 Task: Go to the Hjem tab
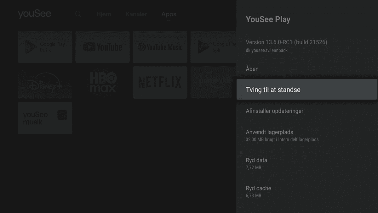click(104, 14)
